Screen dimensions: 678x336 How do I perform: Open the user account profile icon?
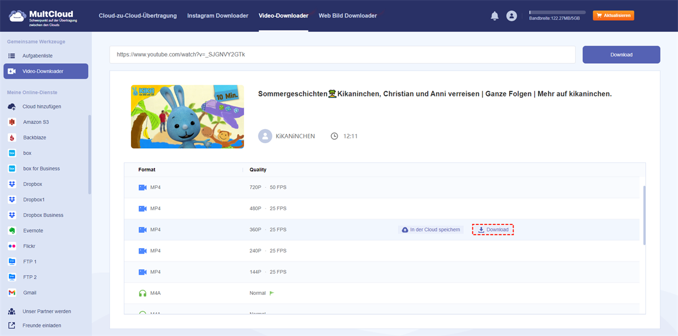[x=511, y=16]
